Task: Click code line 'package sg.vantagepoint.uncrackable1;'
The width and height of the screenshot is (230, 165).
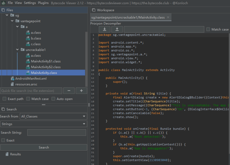Action: click(x=132, y=35)
